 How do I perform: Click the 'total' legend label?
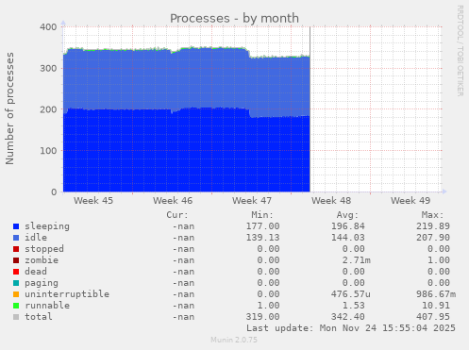pos(39,317)
